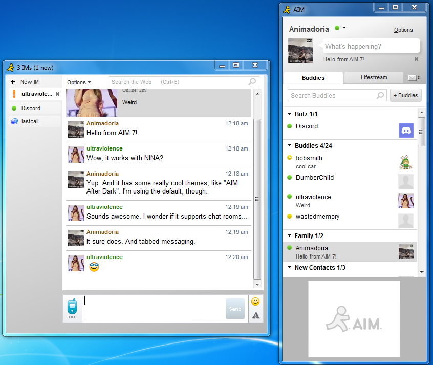Maximize the AIM buddy list window
This screenshot has height=365, width=433.
[x=395, y=8]
